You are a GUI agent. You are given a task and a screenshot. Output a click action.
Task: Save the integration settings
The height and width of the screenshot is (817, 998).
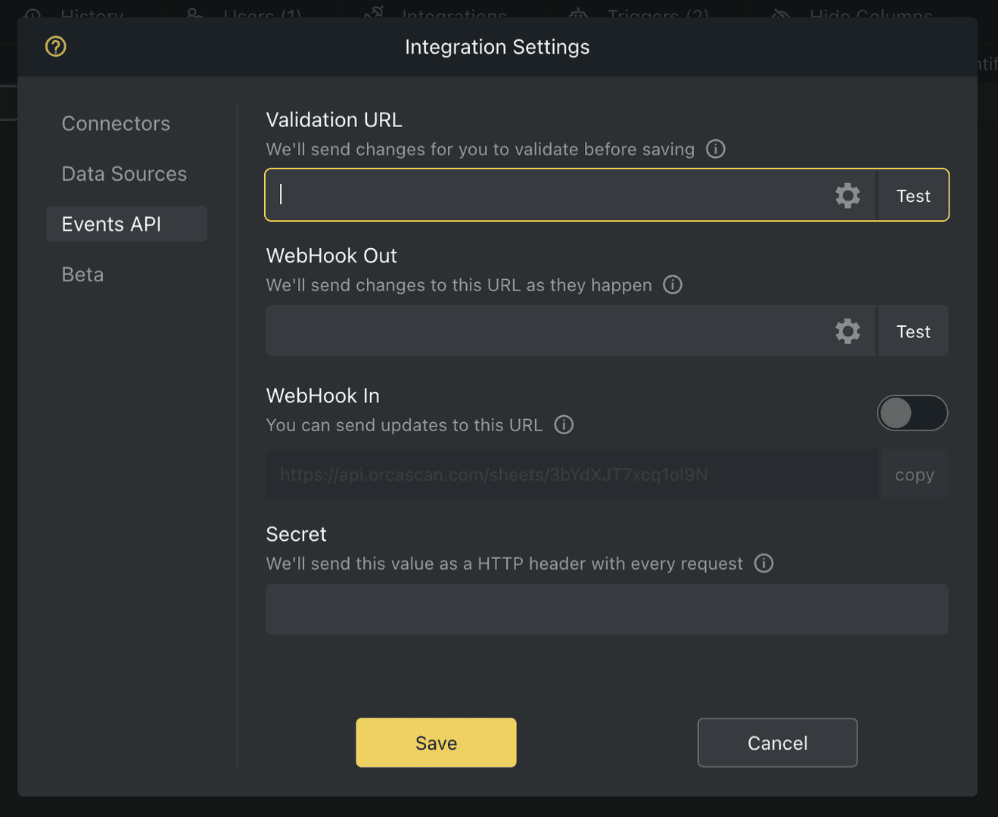coord(436,742)
